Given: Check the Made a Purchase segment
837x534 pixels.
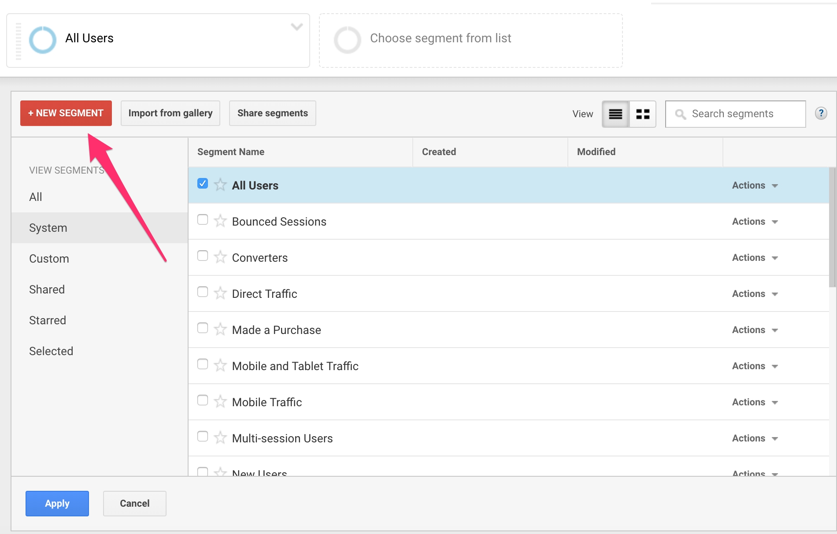Looking at the screenshot, I should 203,328.
